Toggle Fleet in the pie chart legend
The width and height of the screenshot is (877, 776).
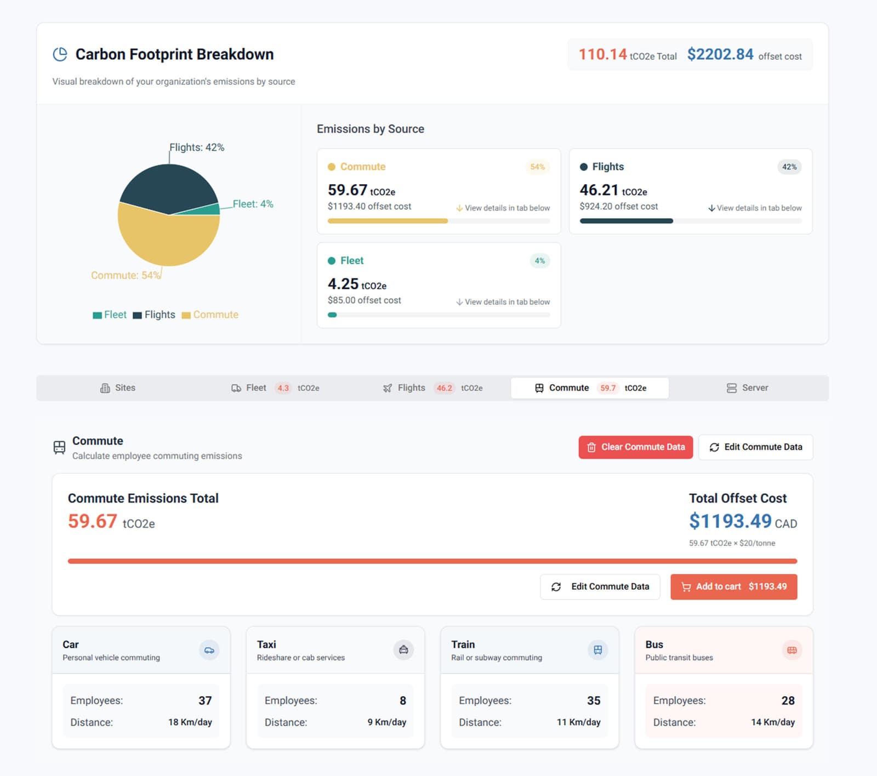click(x=110, y=315)
